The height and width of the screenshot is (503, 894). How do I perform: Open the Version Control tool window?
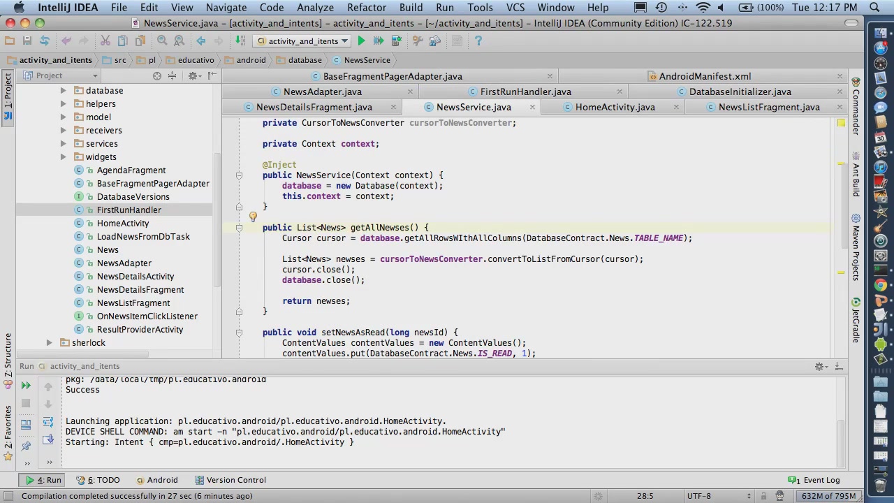pos(230,481)
